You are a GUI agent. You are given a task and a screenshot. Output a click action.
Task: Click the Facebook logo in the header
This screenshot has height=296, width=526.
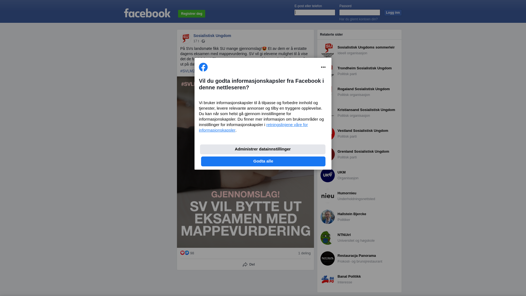[147, 13]
